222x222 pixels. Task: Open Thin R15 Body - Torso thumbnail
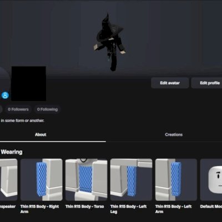86,180
